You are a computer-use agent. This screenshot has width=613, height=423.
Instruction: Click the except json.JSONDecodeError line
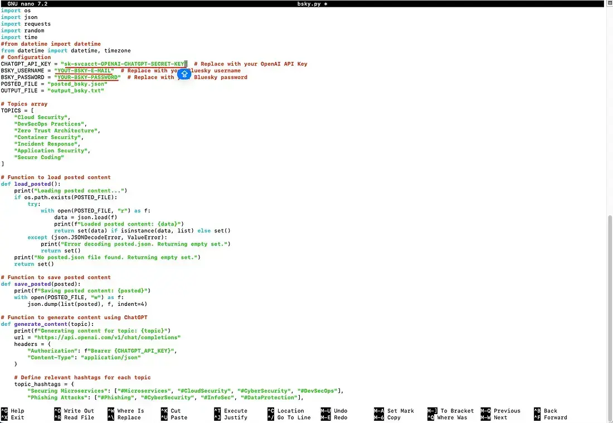click(x=98, y=237)
